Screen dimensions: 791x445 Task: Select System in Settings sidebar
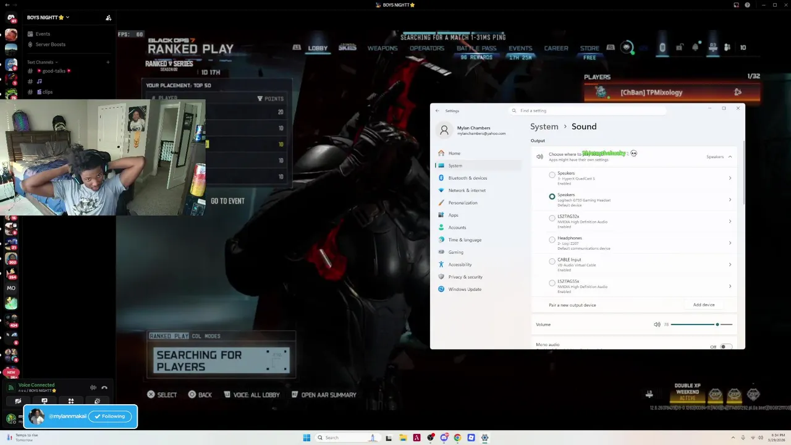tap(478, 166)
